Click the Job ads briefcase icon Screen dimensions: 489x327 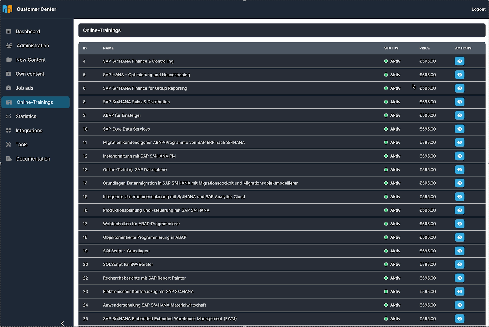point(9,88)
